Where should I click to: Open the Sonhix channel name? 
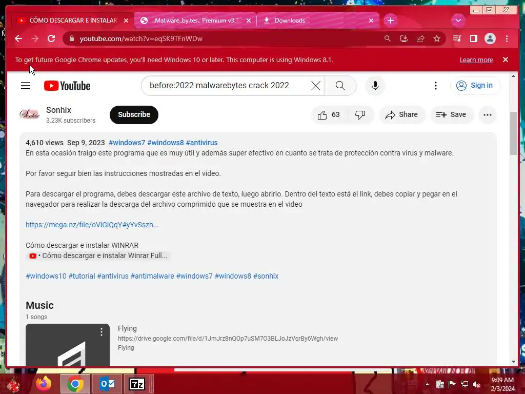[x=58, y=110]
